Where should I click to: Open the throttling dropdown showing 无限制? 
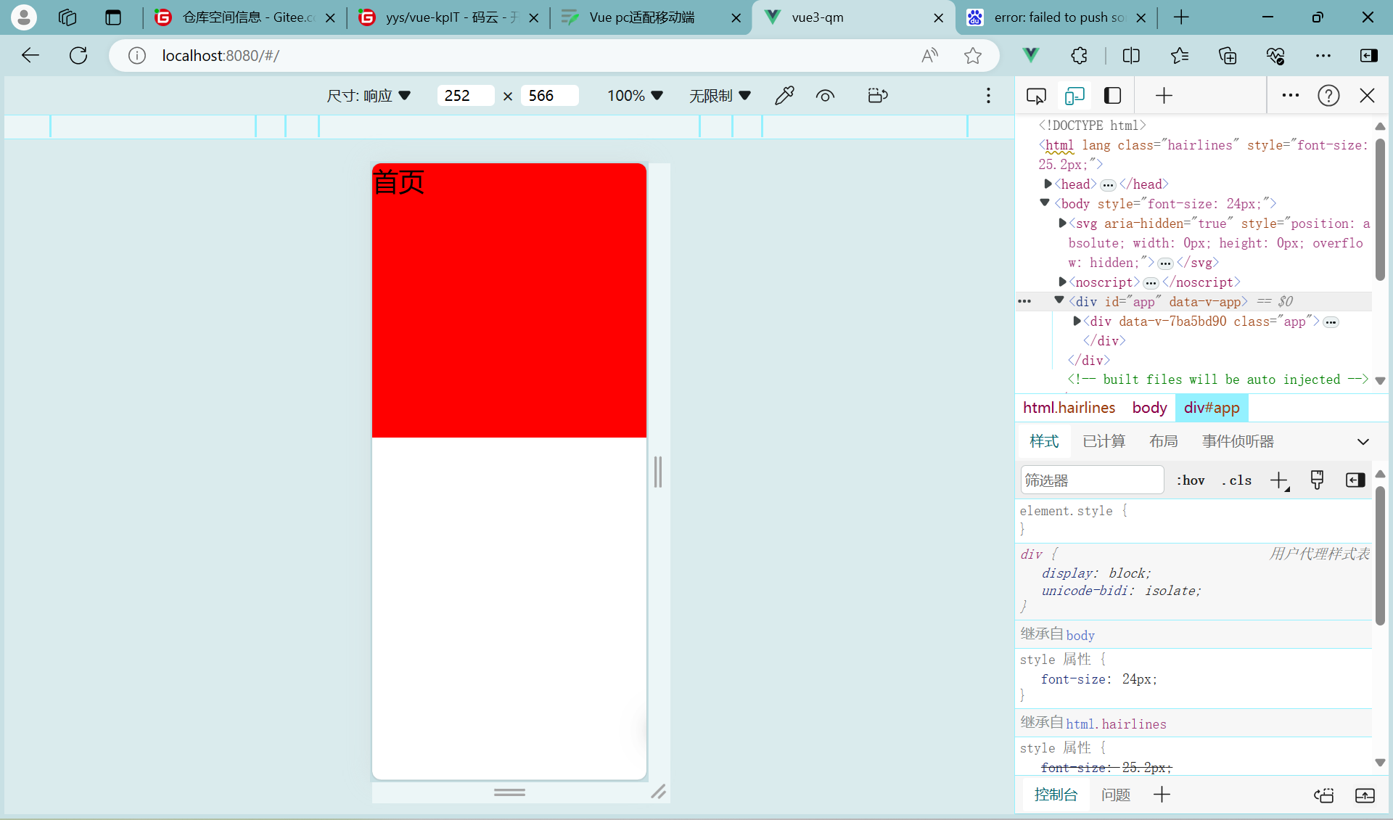(720, 95)
